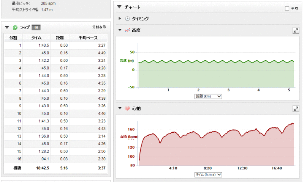Collapse the チャート charts section
Viewport: 304px width, 182px height.
coord(120,7)
